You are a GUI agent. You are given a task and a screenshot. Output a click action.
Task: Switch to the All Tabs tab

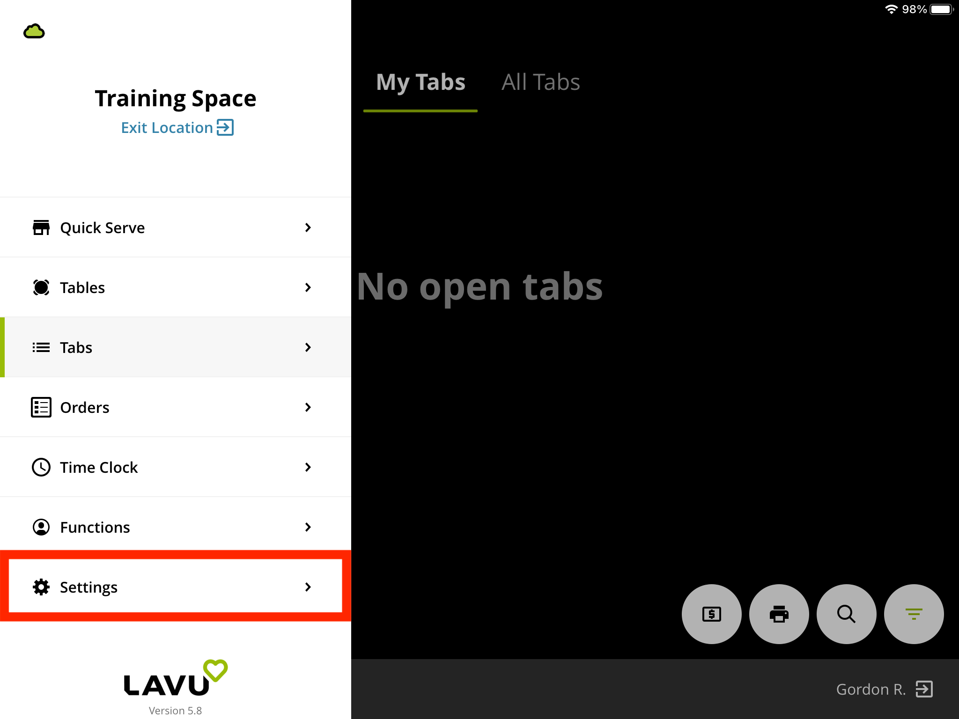point(540,82)
